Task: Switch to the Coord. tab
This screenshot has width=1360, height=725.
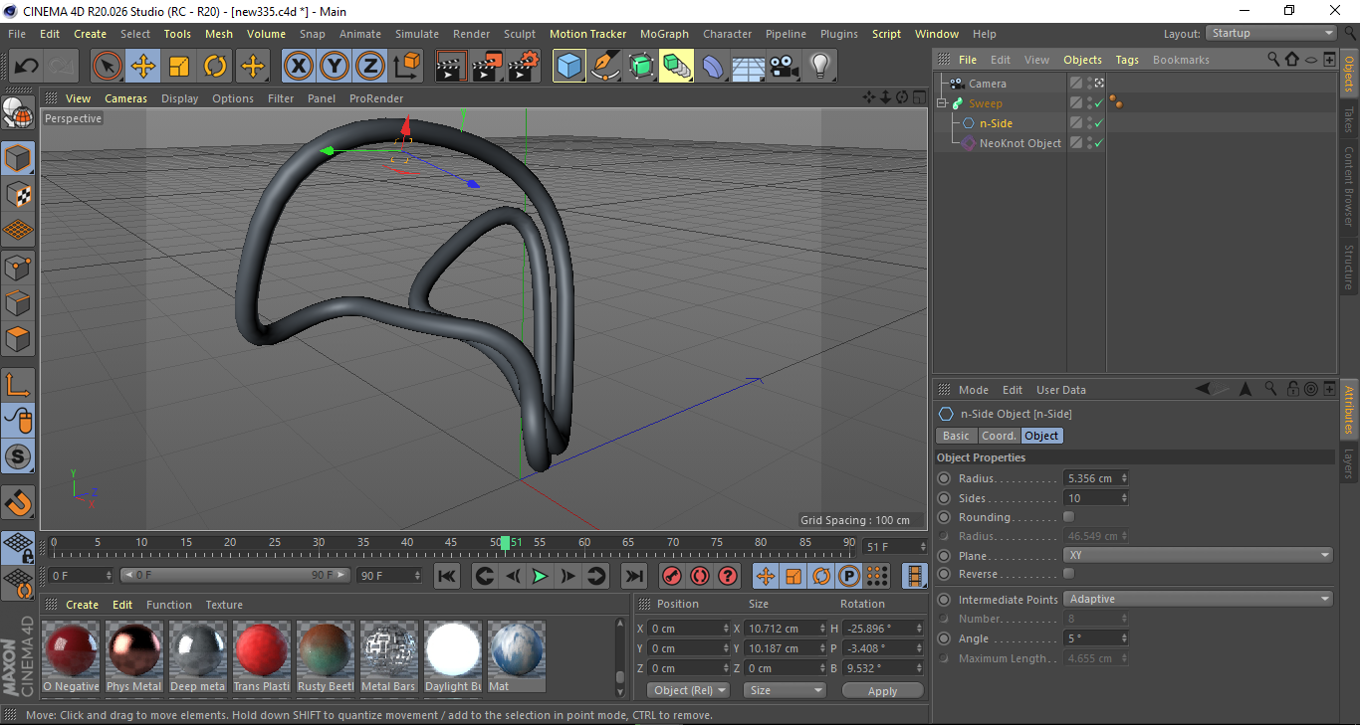Action: tap(999, 436)
